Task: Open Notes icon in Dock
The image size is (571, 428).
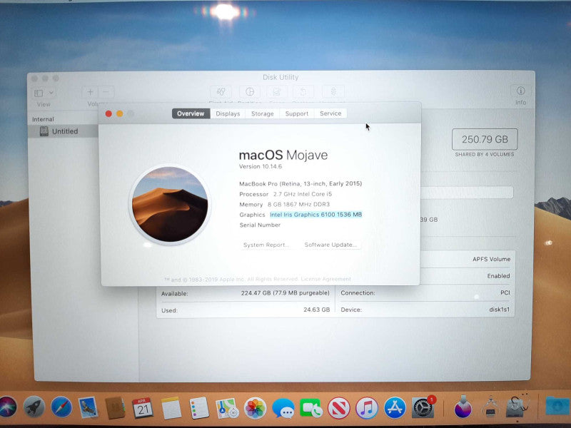Action: pyautogui.click(x=171, y=408)
